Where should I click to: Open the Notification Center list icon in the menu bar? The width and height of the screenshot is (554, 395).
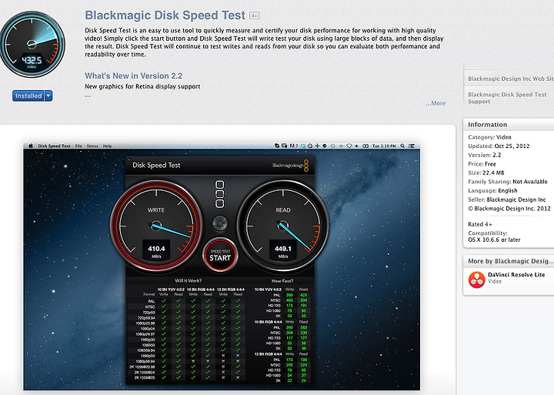(x=412, y=146)
